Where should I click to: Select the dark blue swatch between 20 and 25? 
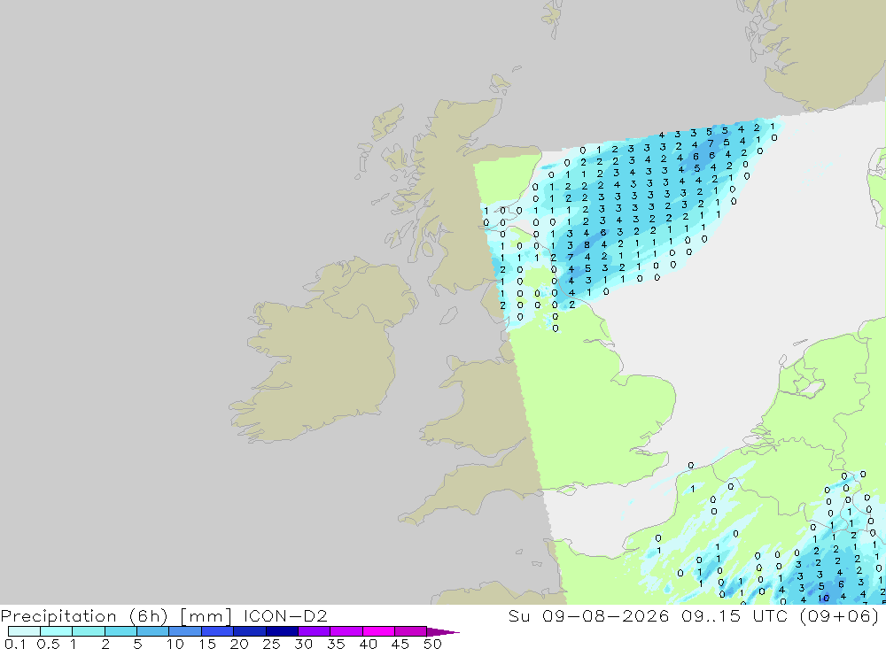click(x=249, y=631)
